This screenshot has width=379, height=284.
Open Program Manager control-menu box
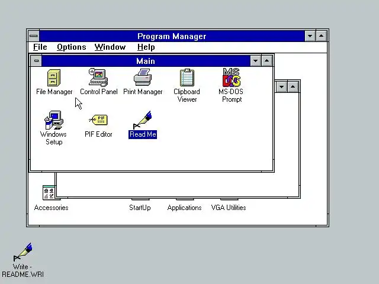click(34, 36)
